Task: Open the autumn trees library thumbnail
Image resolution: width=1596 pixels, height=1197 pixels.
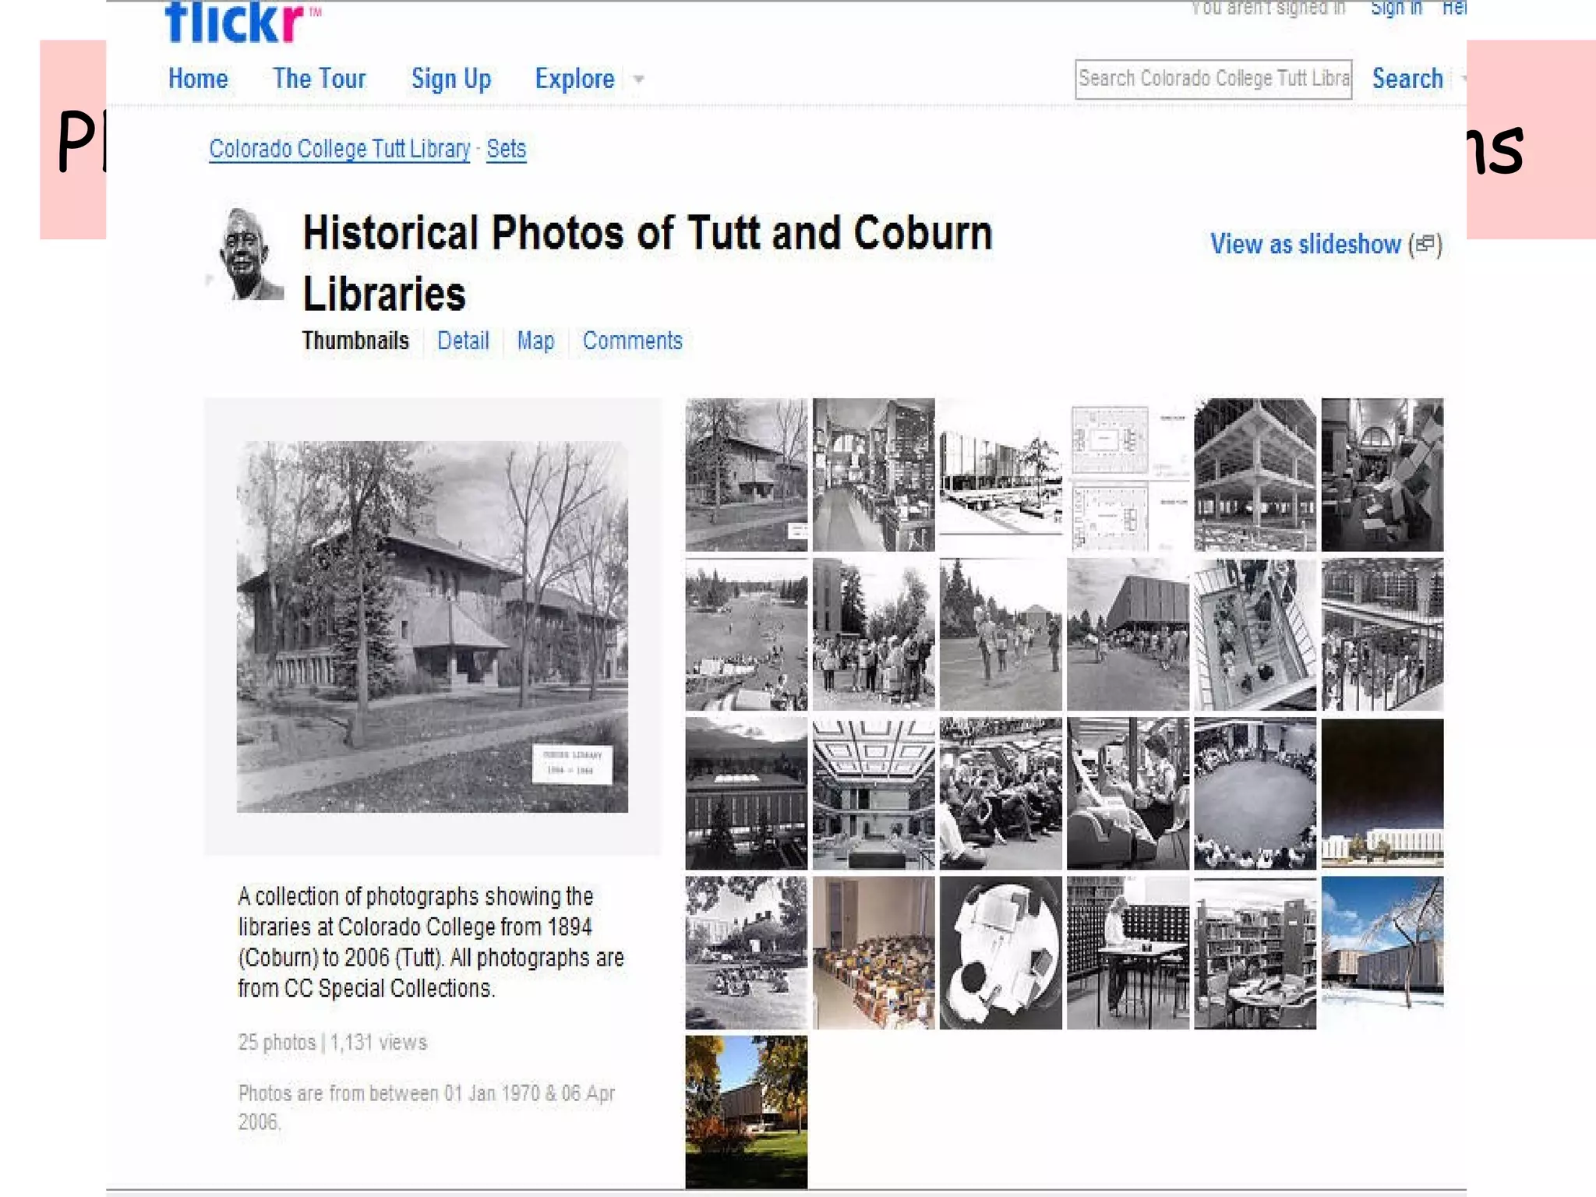Action: coord(747,1112)
